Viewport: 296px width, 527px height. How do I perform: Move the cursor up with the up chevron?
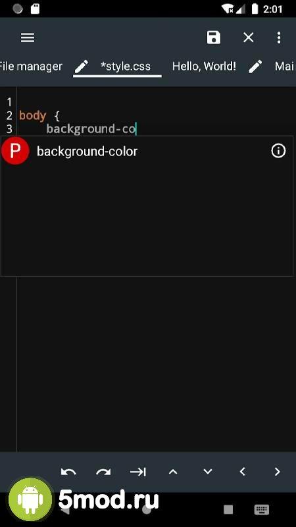click(173, 472)
